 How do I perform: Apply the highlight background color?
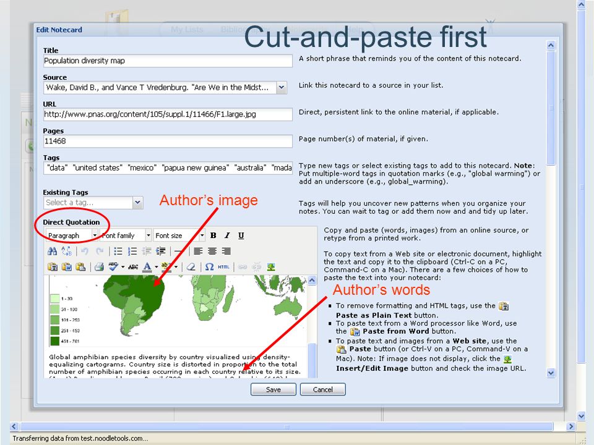(166, 267)
